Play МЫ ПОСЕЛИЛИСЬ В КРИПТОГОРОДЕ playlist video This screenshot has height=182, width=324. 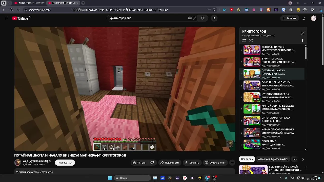[272, 50]
